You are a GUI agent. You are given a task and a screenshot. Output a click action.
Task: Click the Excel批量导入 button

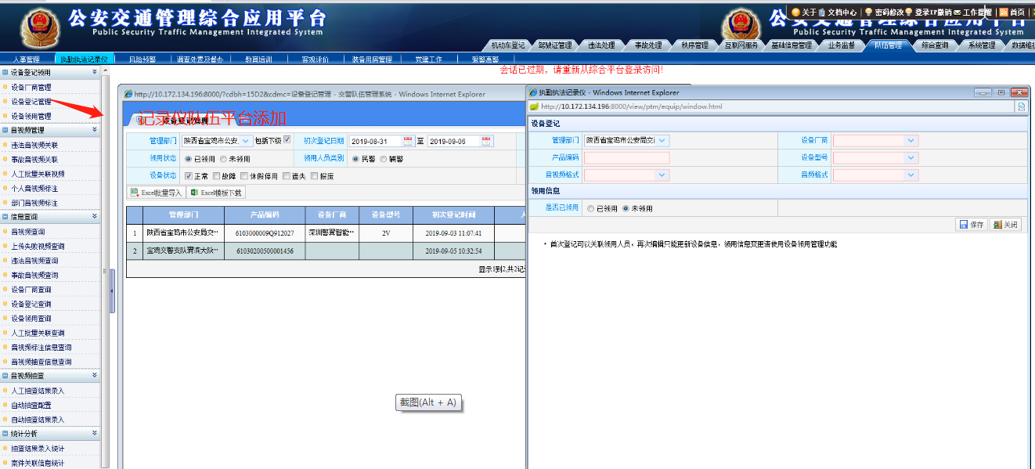tap(156, 193)
